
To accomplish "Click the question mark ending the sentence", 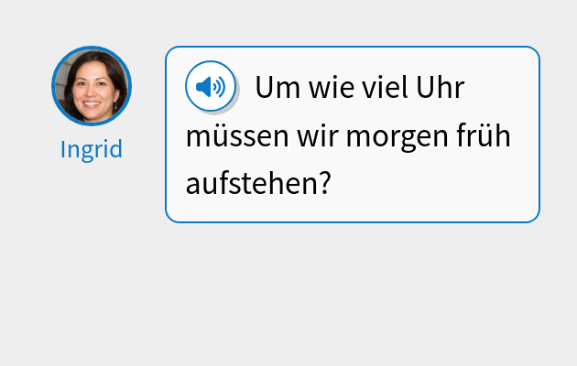I will 326,183.
